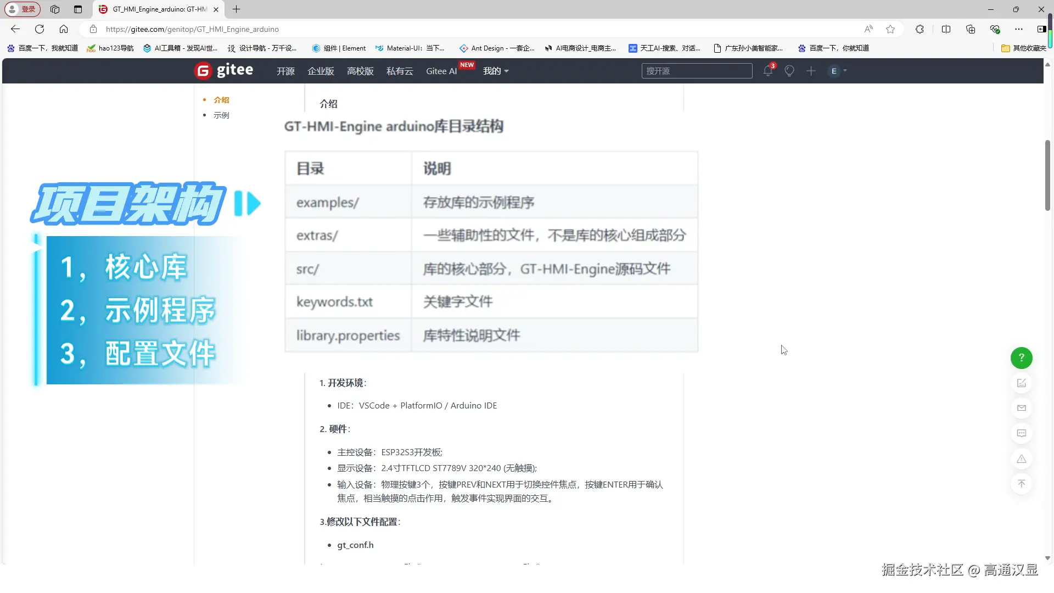
Task: Click the Gitee logo in header
Action: pyautogui.click(x=224, y=70)
